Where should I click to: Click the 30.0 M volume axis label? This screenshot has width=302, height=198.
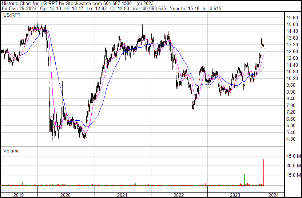tap(293, 166)
